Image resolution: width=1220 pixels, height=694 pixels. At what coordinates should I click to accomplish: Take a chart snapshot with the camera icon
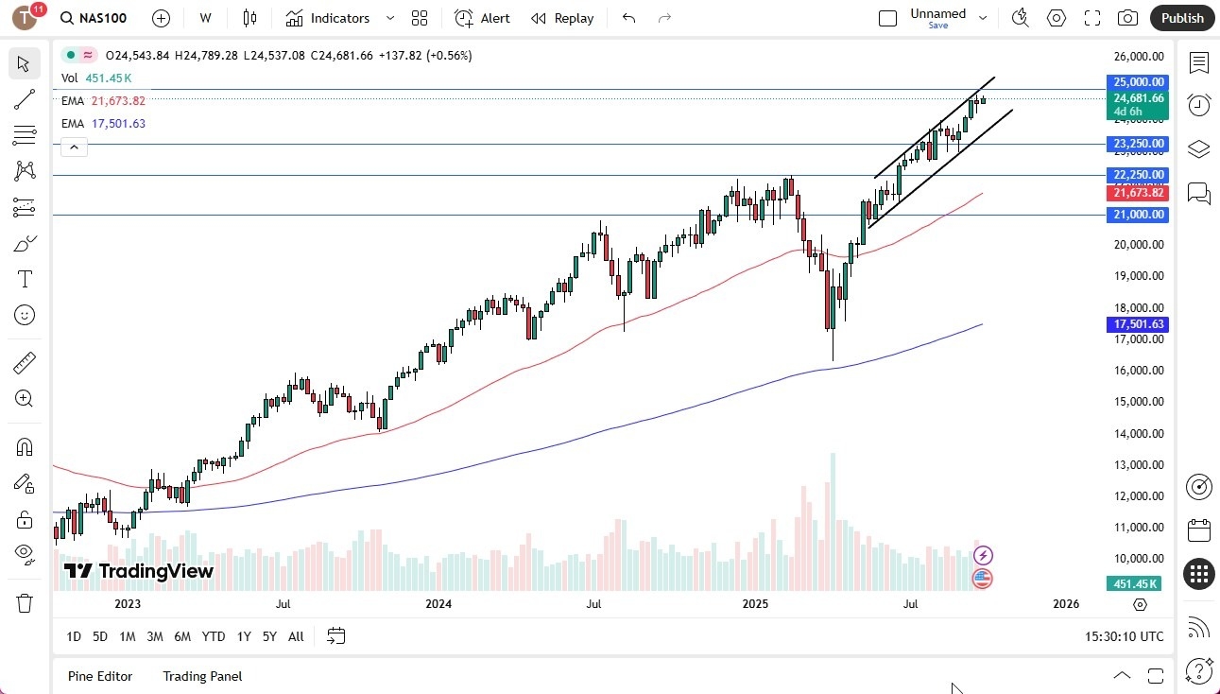click(1128, 17)
